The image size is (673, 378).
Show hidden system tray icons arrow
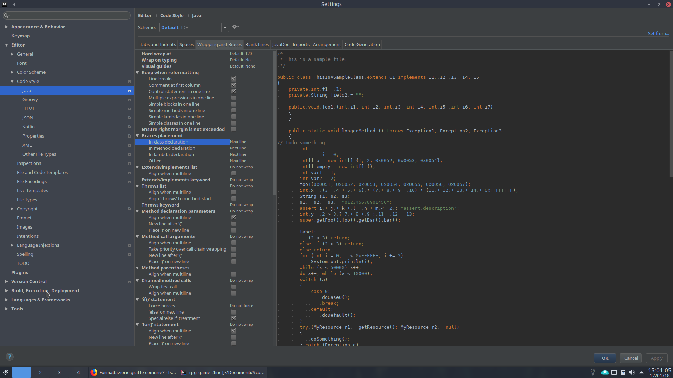point(641,372)
